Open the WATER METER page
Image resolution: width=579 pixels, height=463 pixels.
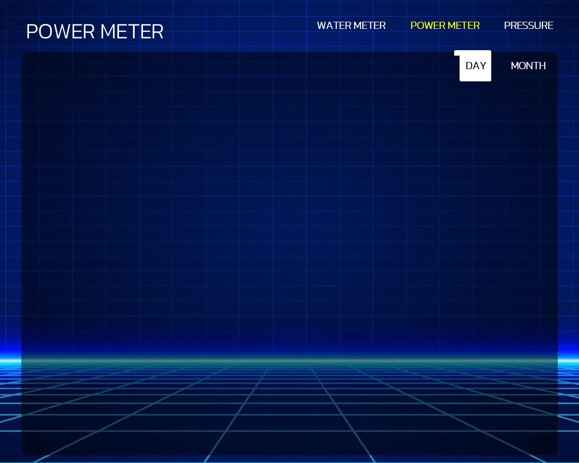pyautogui.click(x=351, y=26)
